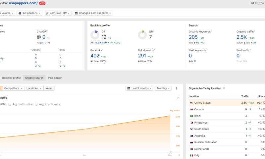
Task: Select the Years chart view
Action: click(49, 88)
